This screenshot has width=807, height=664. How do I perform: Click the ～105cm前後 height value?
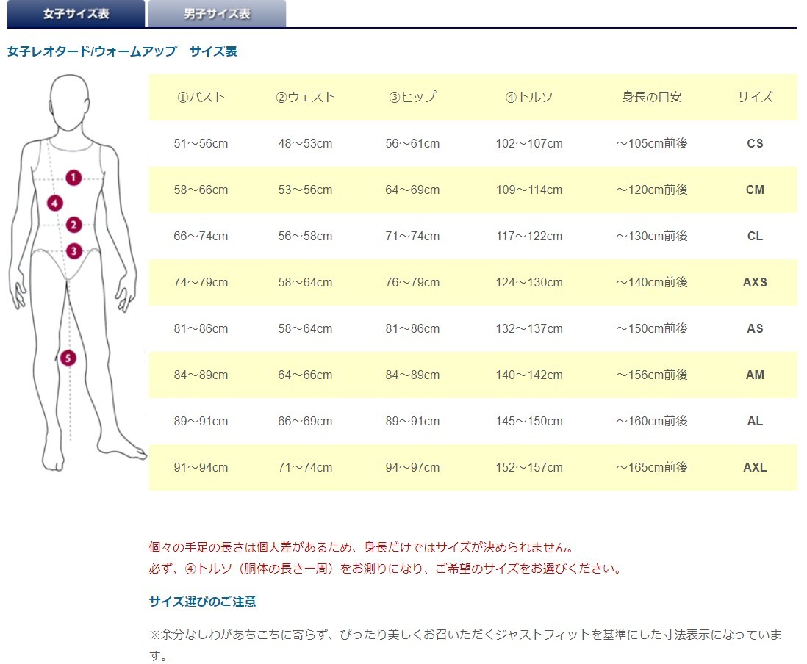[x=652, y=143]
